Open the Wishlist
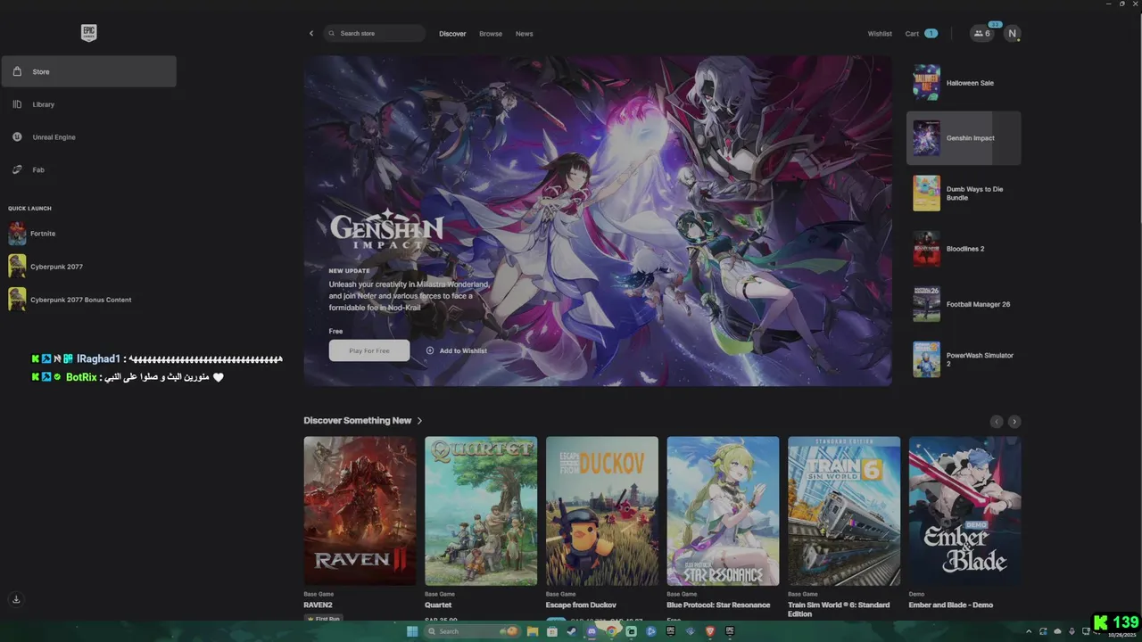 (x=880, y=34)
